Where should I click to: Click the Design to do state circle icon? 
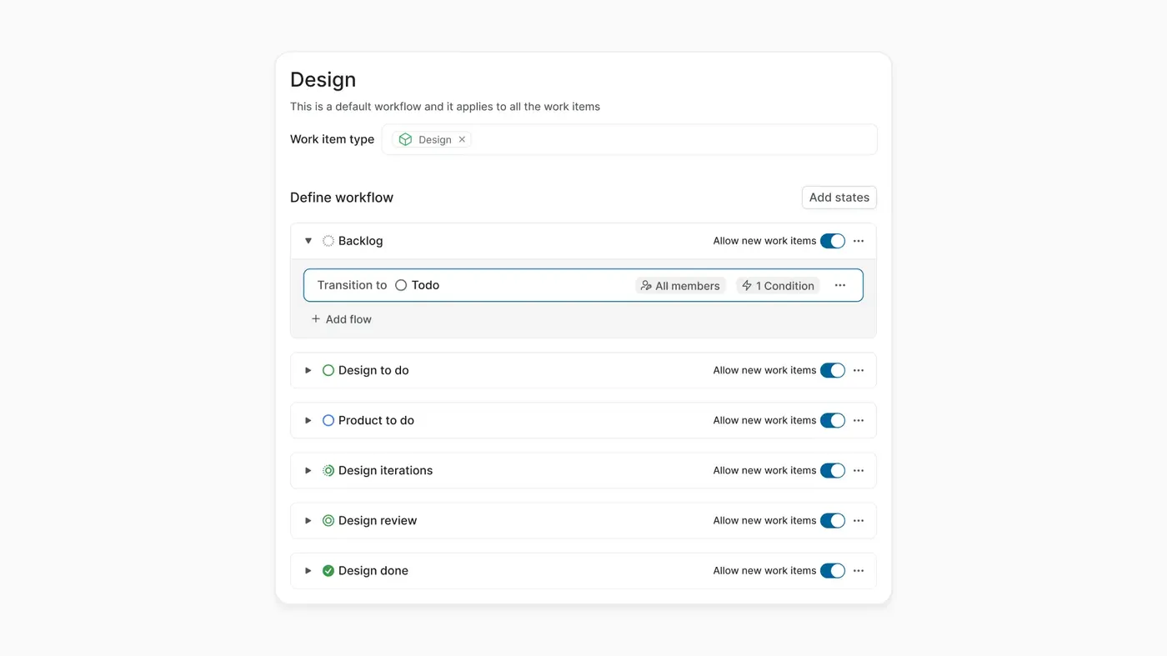(x=328, y=370)
